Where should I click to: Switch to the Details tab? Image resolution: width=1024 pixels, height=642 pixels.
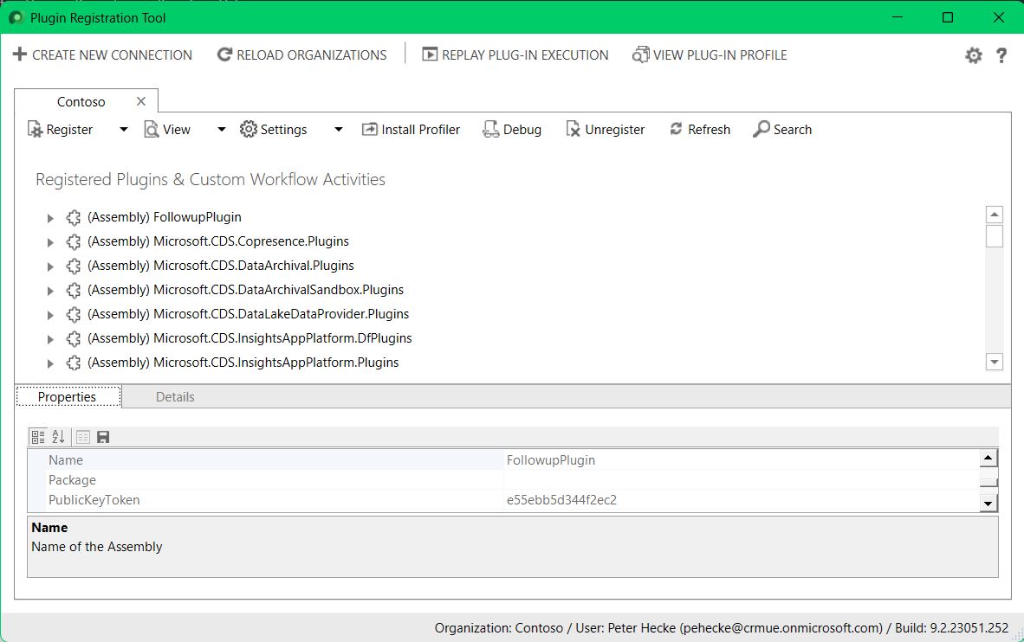[x=175, y=396]
